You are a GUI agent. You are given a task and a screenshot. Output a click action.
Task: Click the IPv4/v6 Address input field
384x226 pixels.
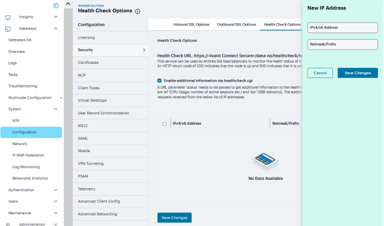tap(343, 28)
